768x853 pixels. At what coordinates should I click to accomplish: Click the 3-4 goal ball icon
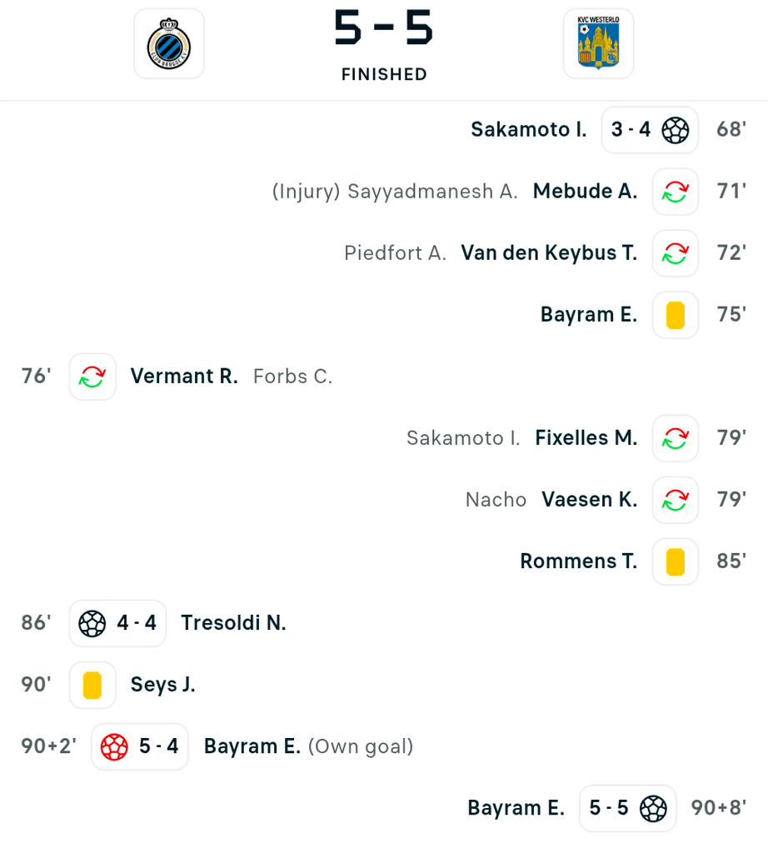pos(676,130)
